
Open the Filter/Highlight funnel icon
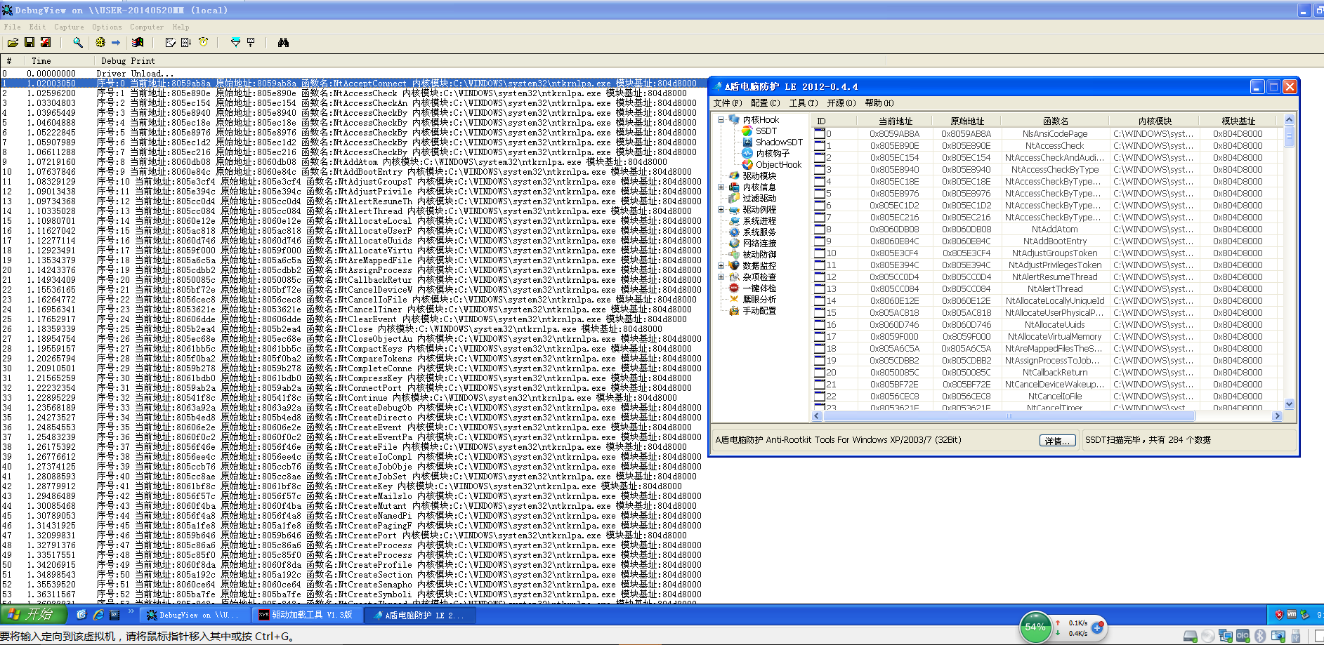pyautogui.click(x=235, y=43)
